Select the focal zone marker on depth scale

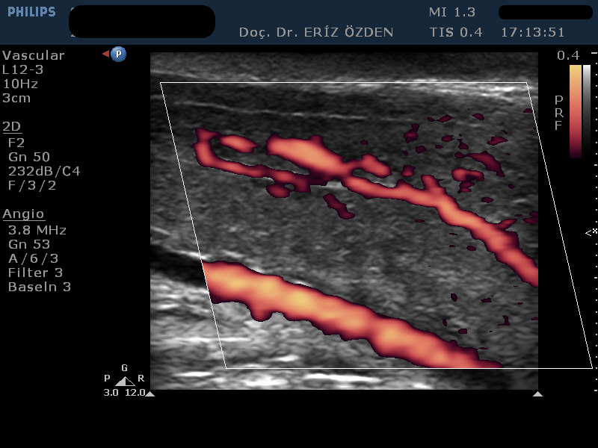(x=591, y=232)
